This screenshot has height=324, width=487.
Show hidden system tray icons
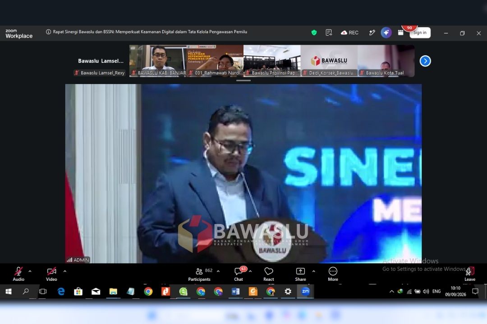(392, 292)
